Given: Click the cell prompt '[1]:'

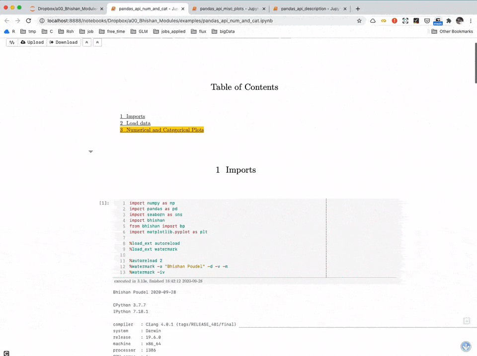Looking at the screenshot, I should 104,203.
